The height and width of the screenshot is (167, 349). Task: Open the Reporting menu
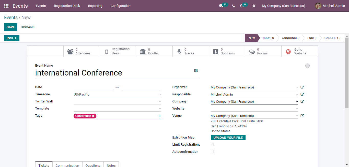[95, 6]
